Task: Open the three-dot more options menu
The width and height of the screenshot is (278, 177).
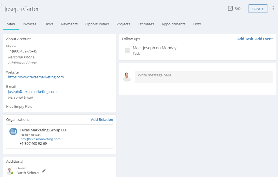Action: [x=273, y=8]
